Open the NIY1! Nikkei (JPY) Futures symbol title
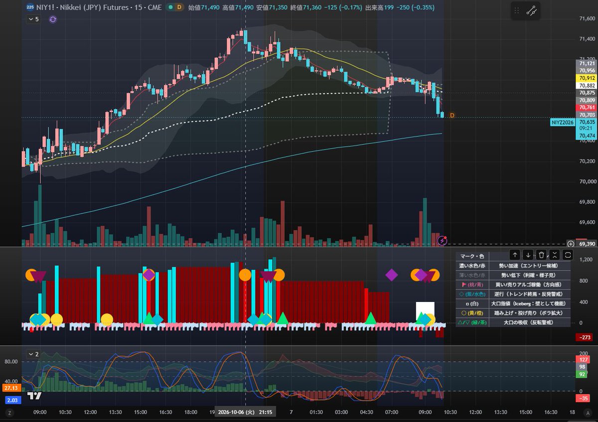 click(99, 7)
